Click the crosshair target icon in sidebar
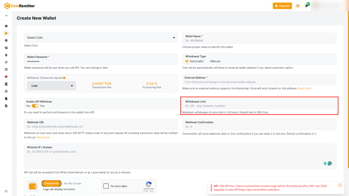 click(x=6, y=91)
